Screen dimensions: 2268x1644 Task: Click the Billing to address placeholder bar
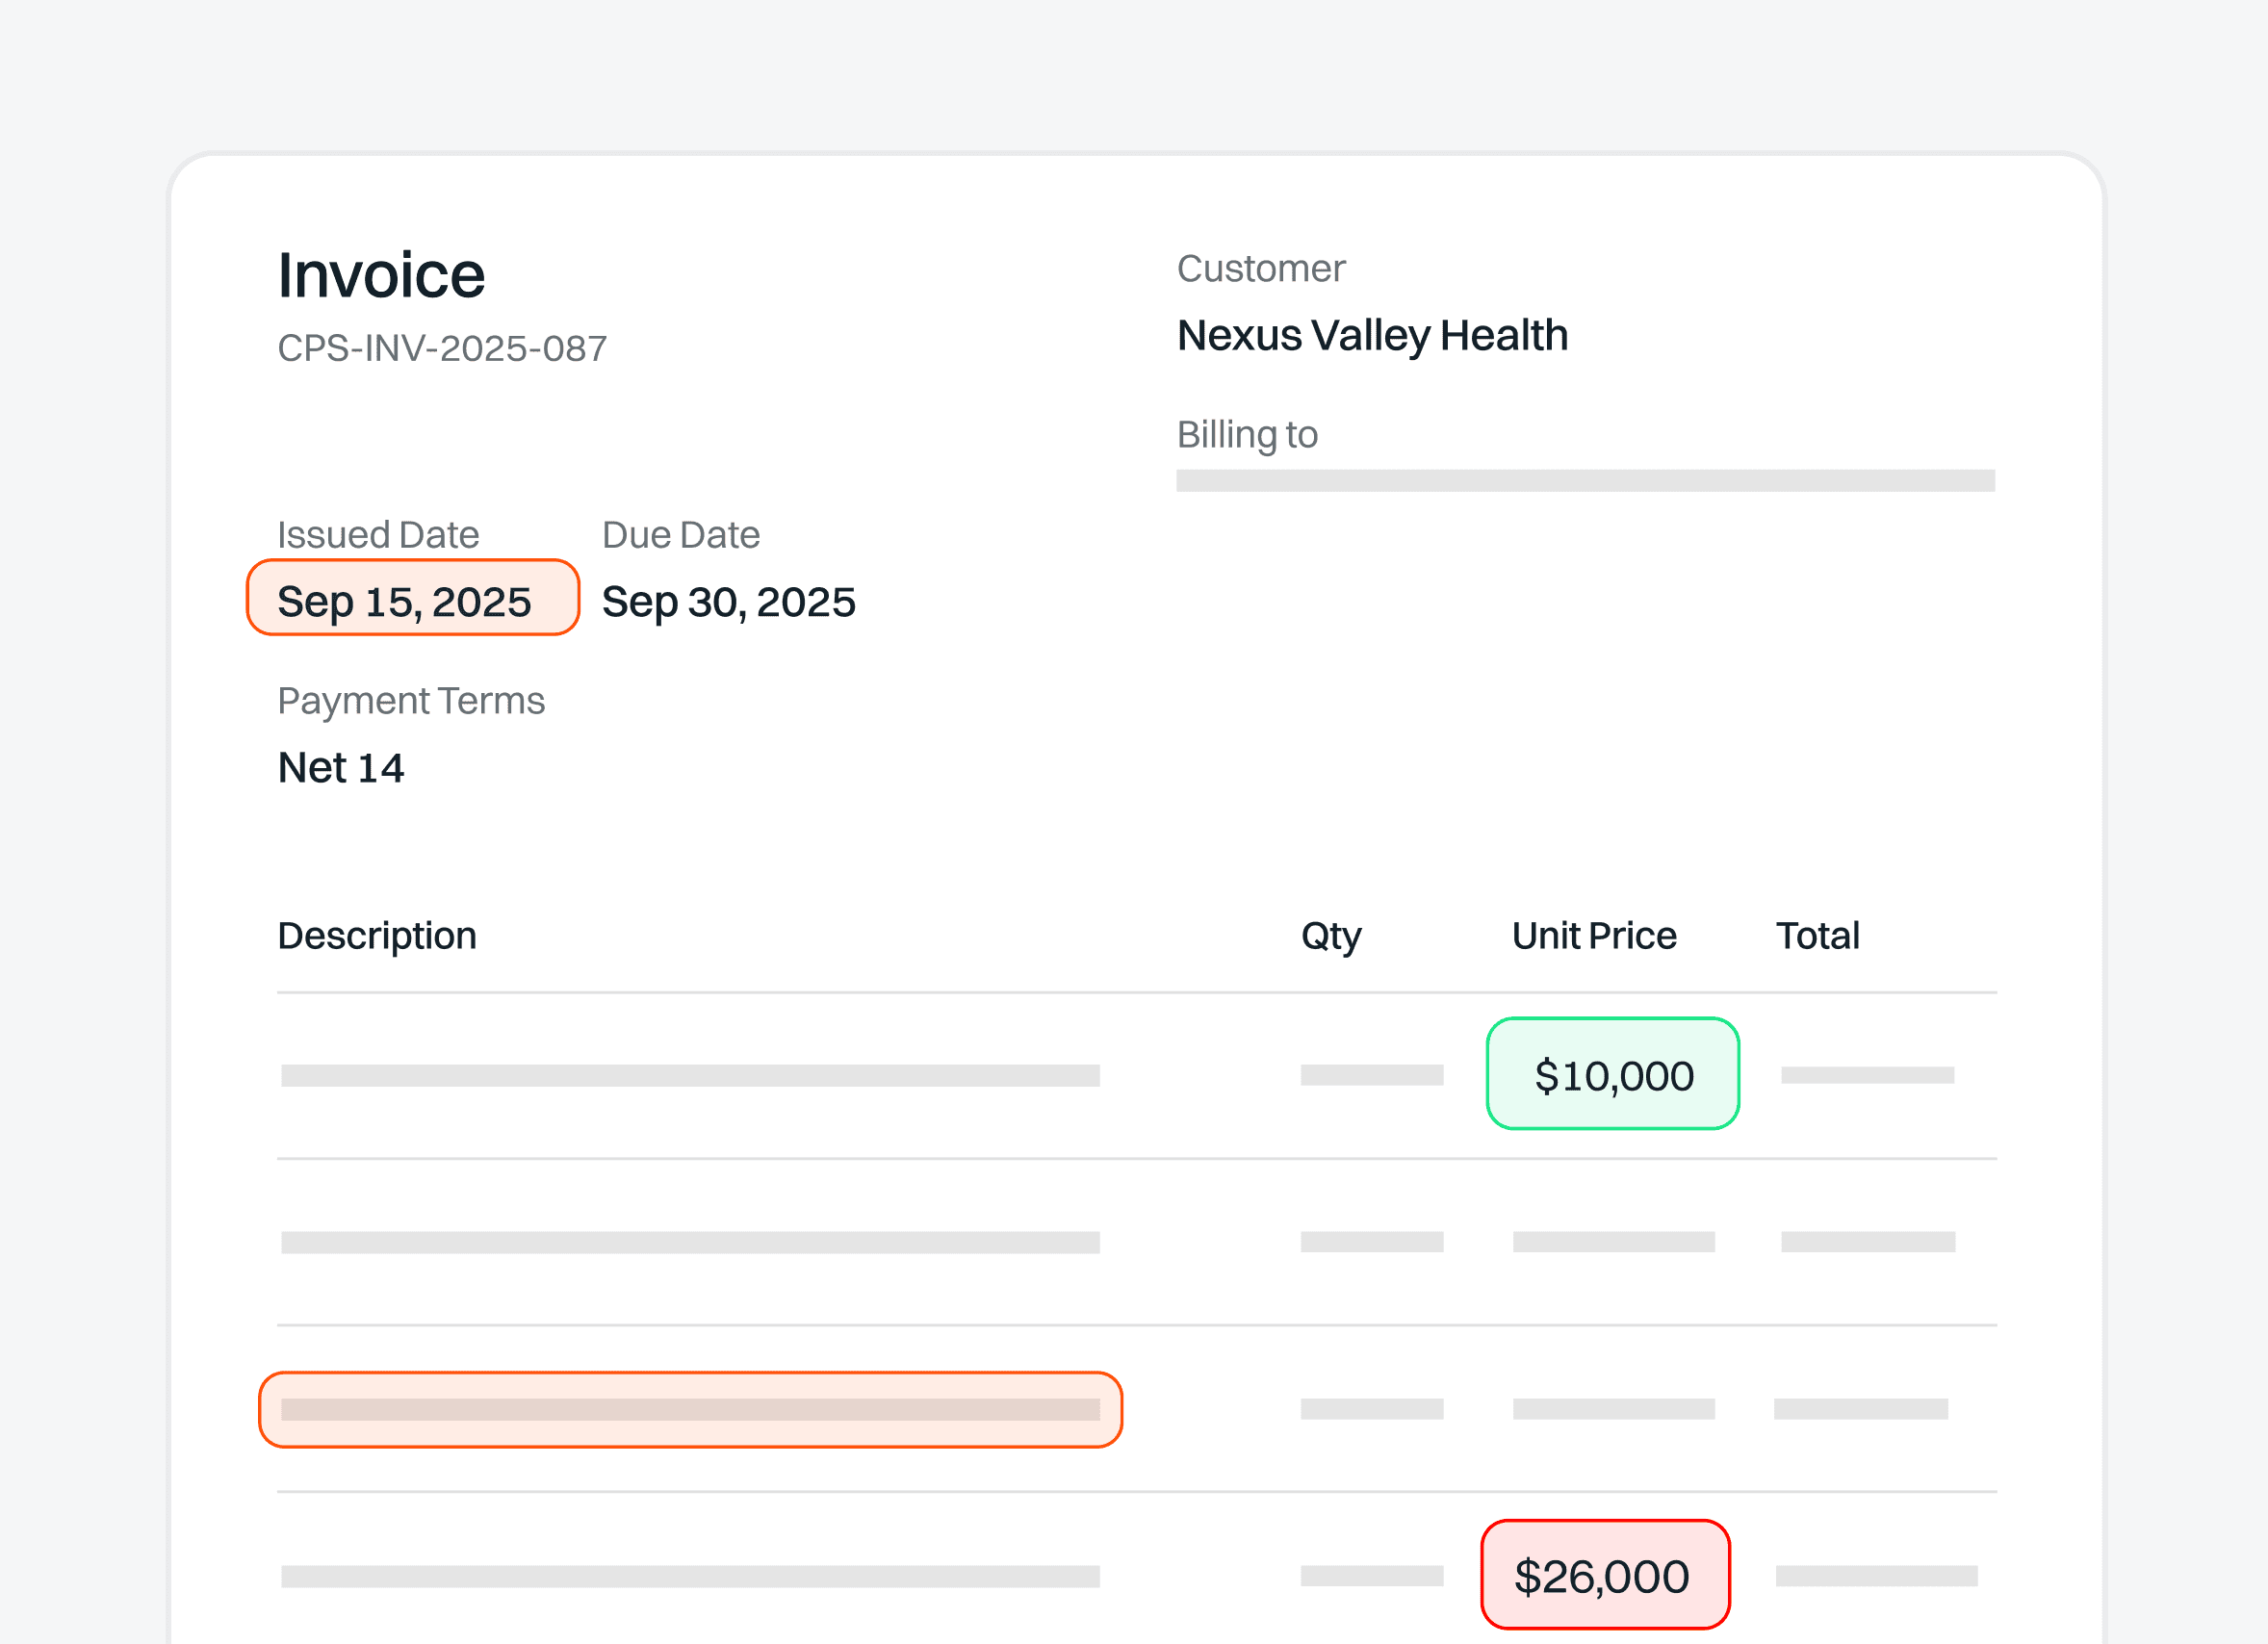pyautogui.click(x=1585, y=481)
